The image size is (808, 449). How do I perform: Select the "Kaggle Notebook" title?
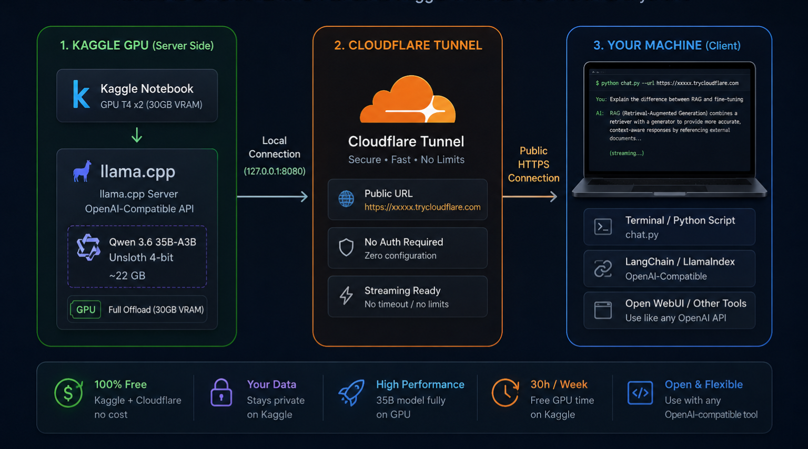pos(147,89)
